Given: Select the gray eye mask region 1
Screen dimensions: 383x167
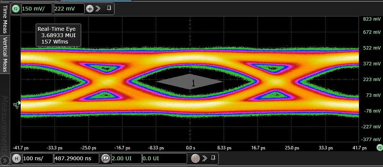Looking at the screenshot, I should click(190, 81).
